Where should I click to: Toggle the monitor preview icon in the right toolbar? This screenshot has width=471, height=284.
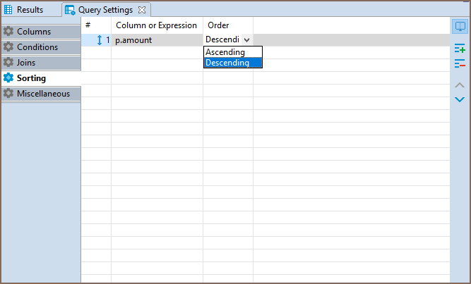click(460, 27)
